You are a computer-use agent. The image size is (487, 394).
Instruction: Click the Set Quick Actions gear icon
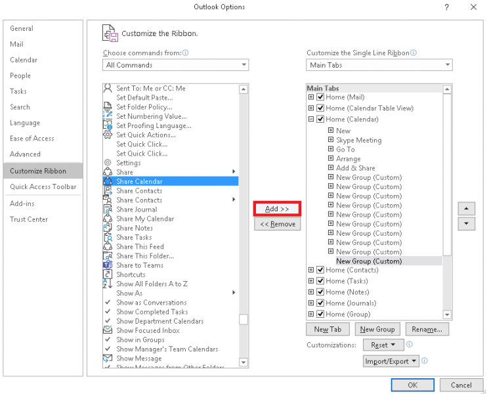tap(108, 135)
